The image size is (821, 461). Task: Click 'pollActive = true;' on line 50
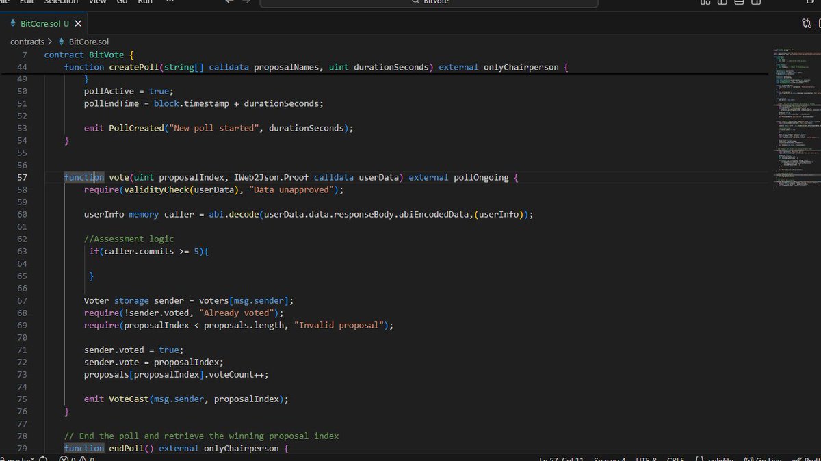[x=129, y=91]
